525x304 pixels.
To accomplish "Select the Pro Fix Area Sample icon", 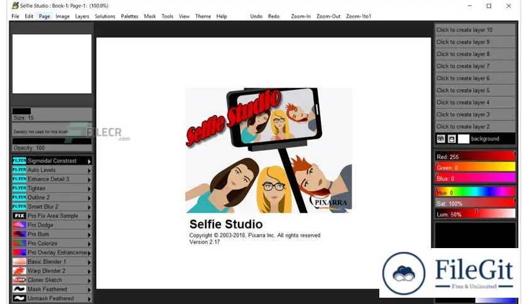I will [x=19, y=216].
